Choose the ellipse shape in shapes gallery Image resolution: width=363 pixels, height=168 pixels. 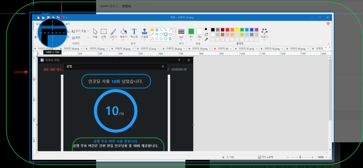[x=157, y=34]
